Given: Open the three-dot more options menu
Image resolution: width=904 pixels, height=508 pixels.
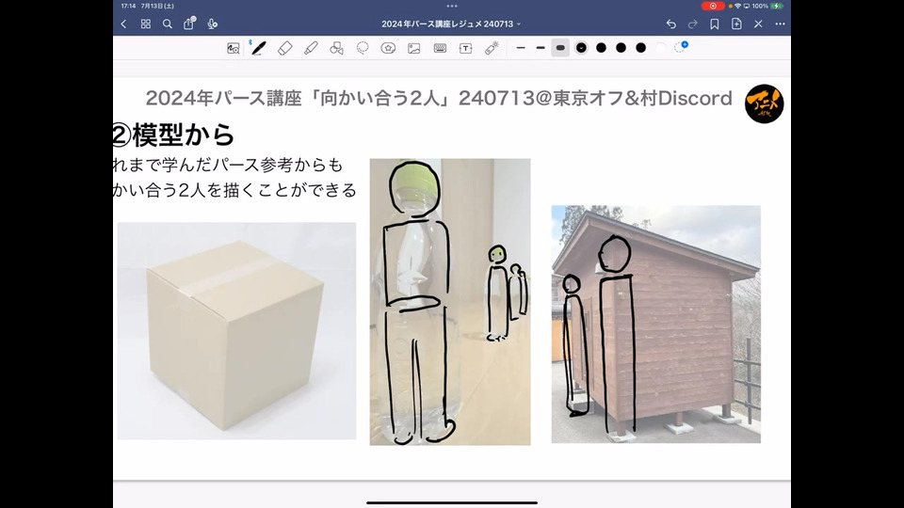Looking at the screenshot, I should point(780,24).
